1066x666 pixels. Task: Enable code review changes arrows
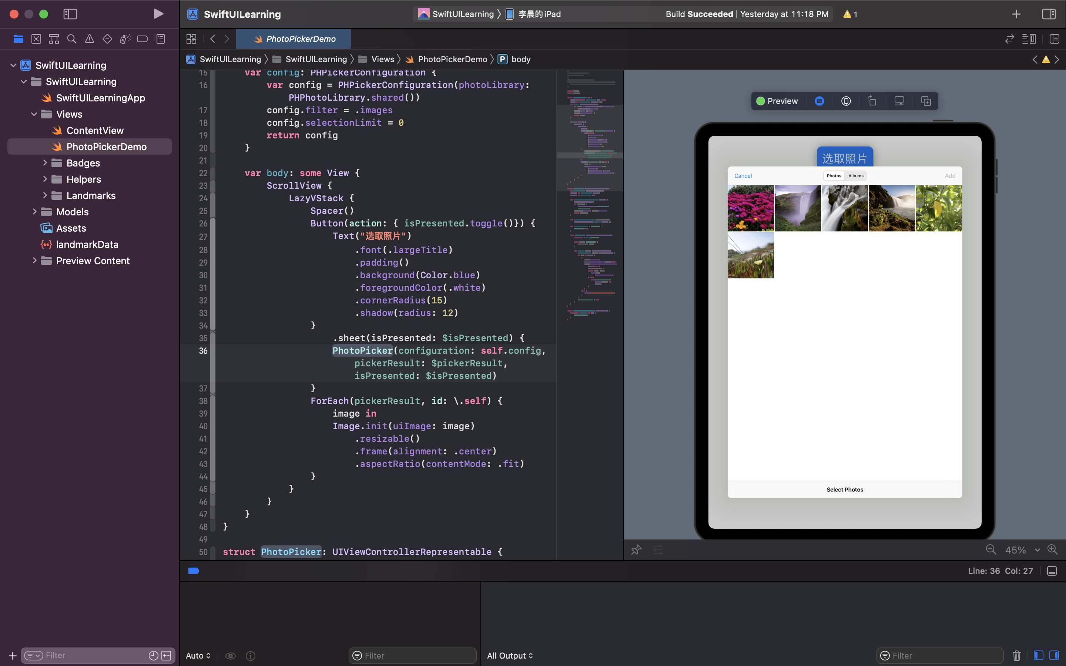click(x=1010, y=39)
